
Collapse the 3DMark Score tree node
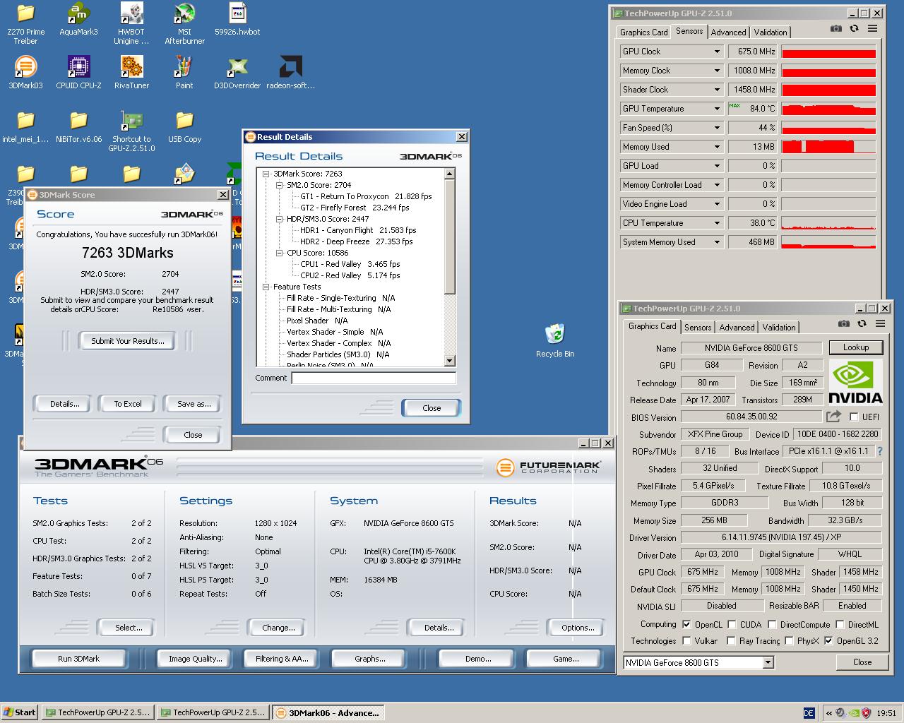click(x=266, y=174)
